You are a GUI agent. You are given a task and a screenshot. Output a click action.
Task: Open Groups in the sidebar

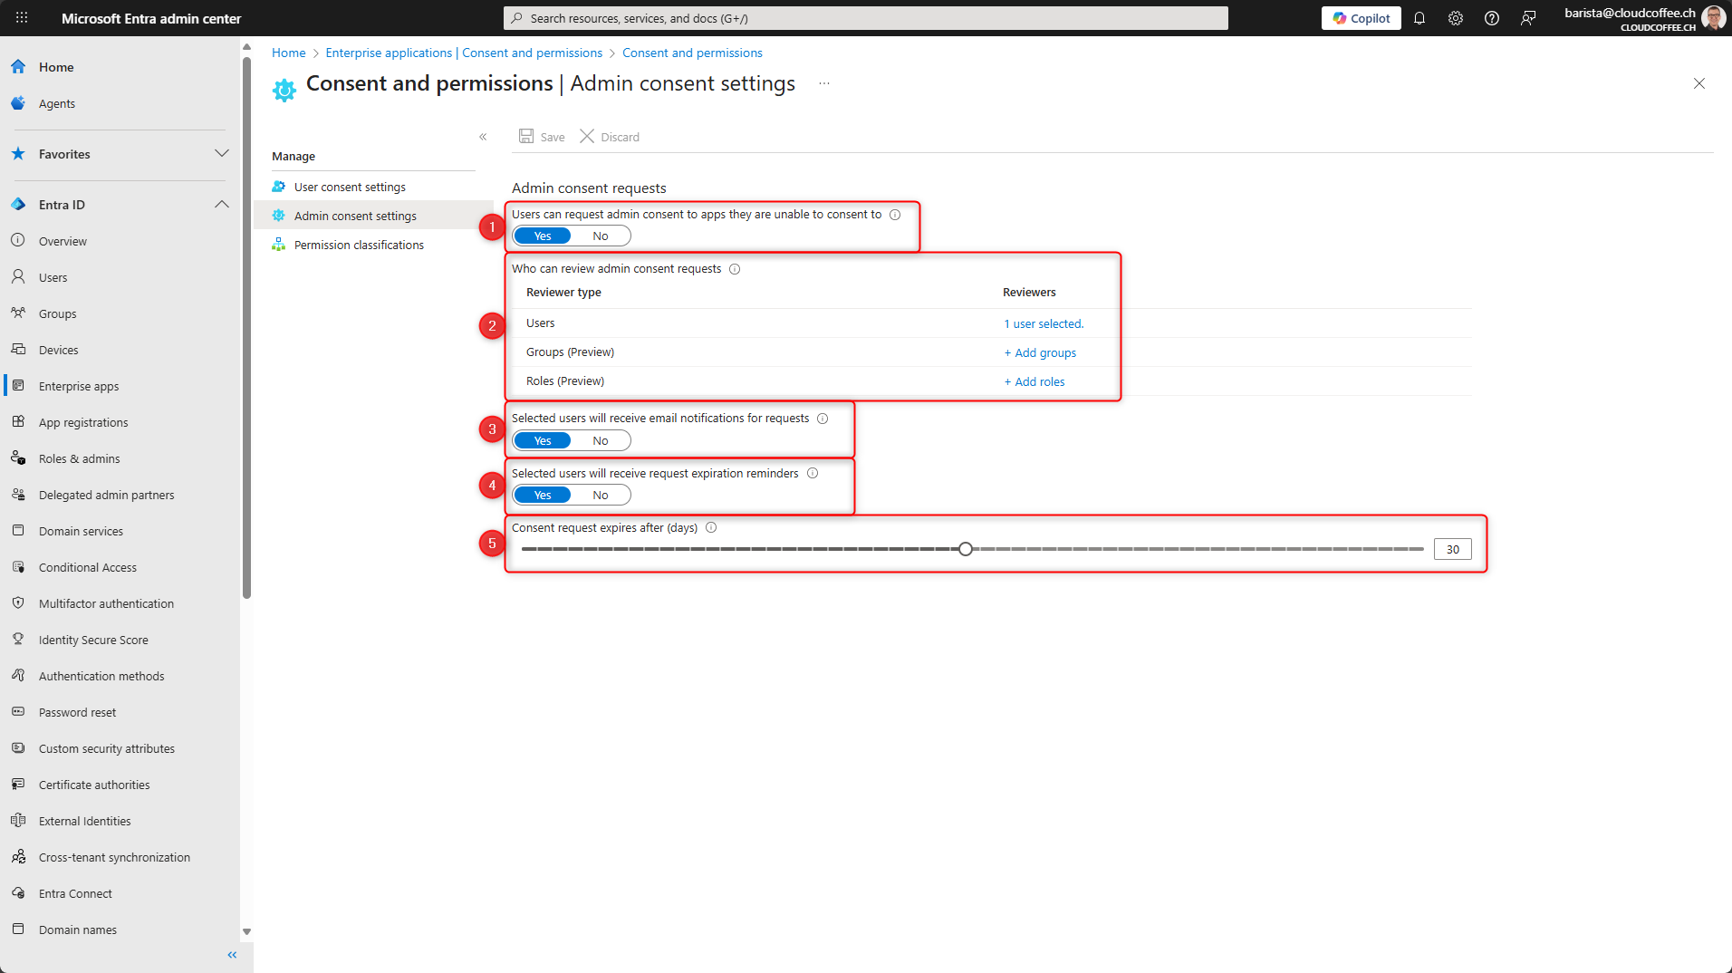pyautogui.click(x=57, y=313)
